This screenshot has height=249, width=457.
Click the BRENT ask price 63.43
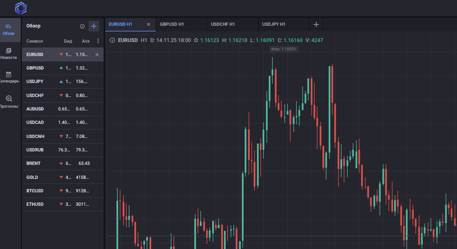(84, 163)
